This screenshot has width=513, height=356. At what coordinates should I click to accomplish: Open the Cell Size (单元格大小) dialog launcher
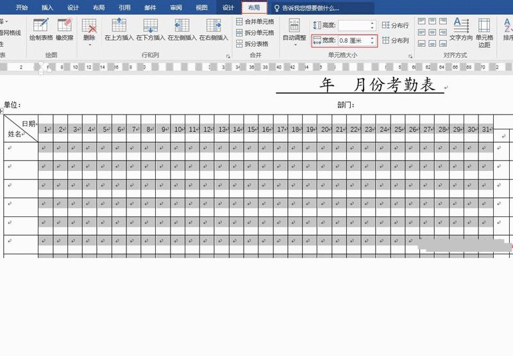(410, 56)
